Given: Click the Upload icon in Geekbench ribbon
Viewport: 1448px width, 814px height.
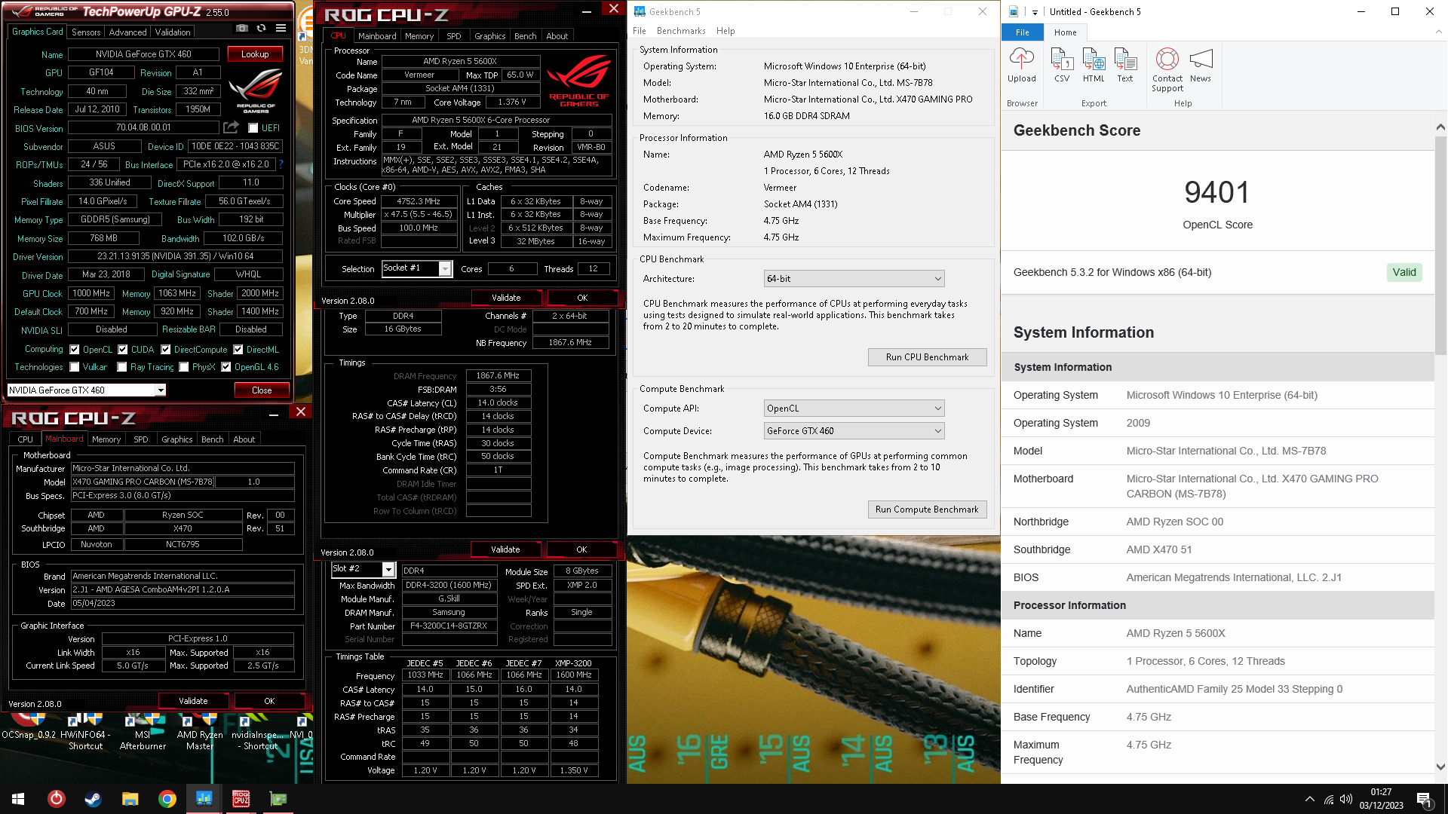Looking at the screenshot, I should point(1022,65).
